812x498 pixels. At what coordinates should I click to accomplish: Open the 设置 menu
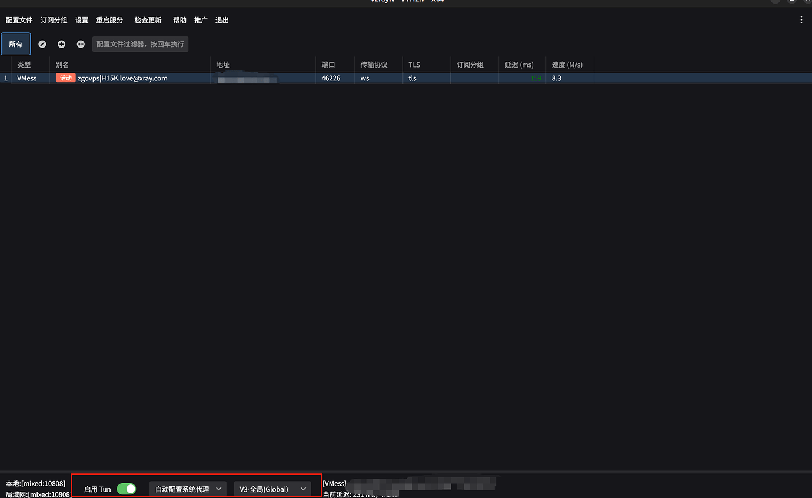tap(81, 19)
